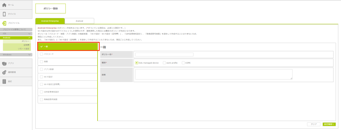Expand the Windows section chevron
This screenshot has height=130, width=341.
click(29, 55)
